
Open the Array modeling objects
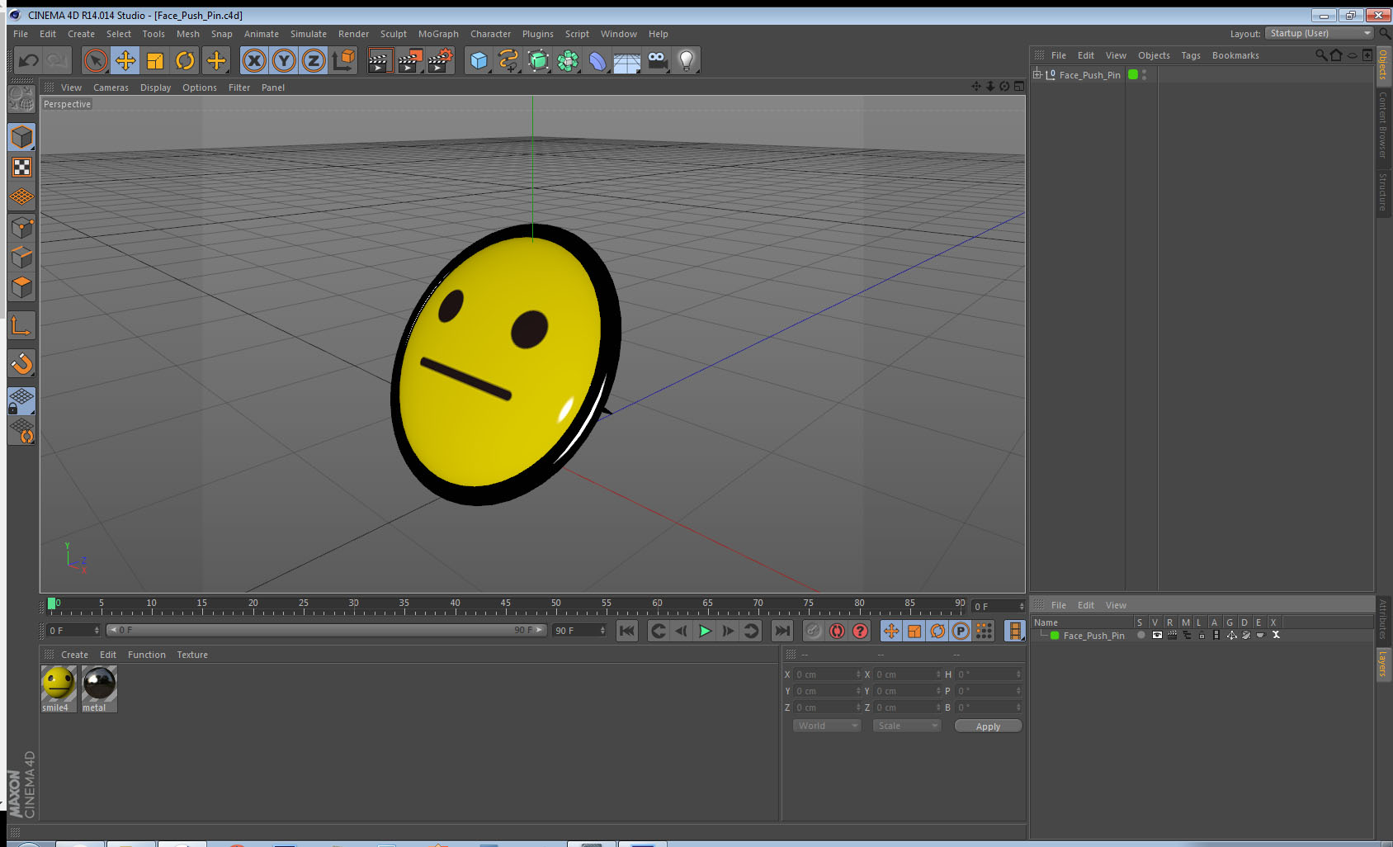pos(568,60)
